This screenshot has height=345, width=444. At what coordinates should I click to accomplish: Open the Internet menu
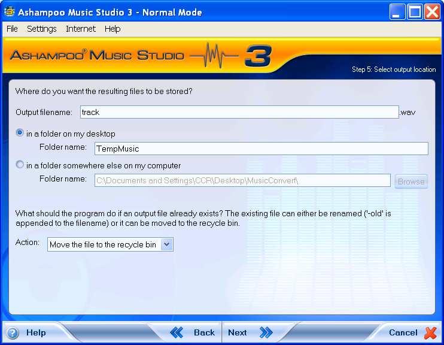(81, 29)
